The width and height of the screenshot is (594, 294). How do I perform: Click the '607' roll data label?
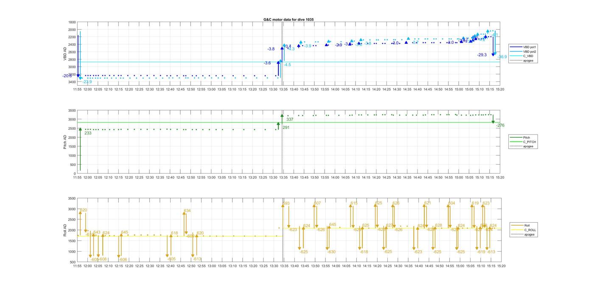tap(317, 203)
